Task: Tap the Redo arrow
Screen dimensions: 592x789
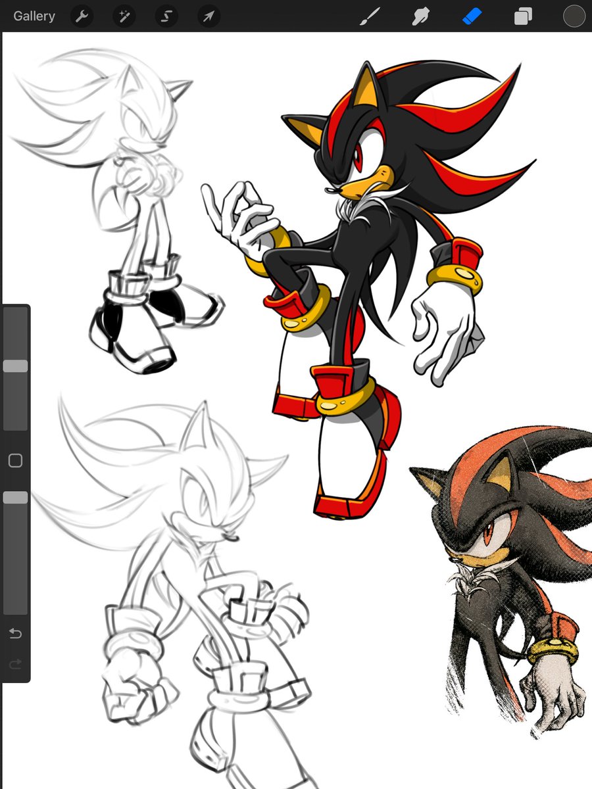Action: [x=15, y=665]
